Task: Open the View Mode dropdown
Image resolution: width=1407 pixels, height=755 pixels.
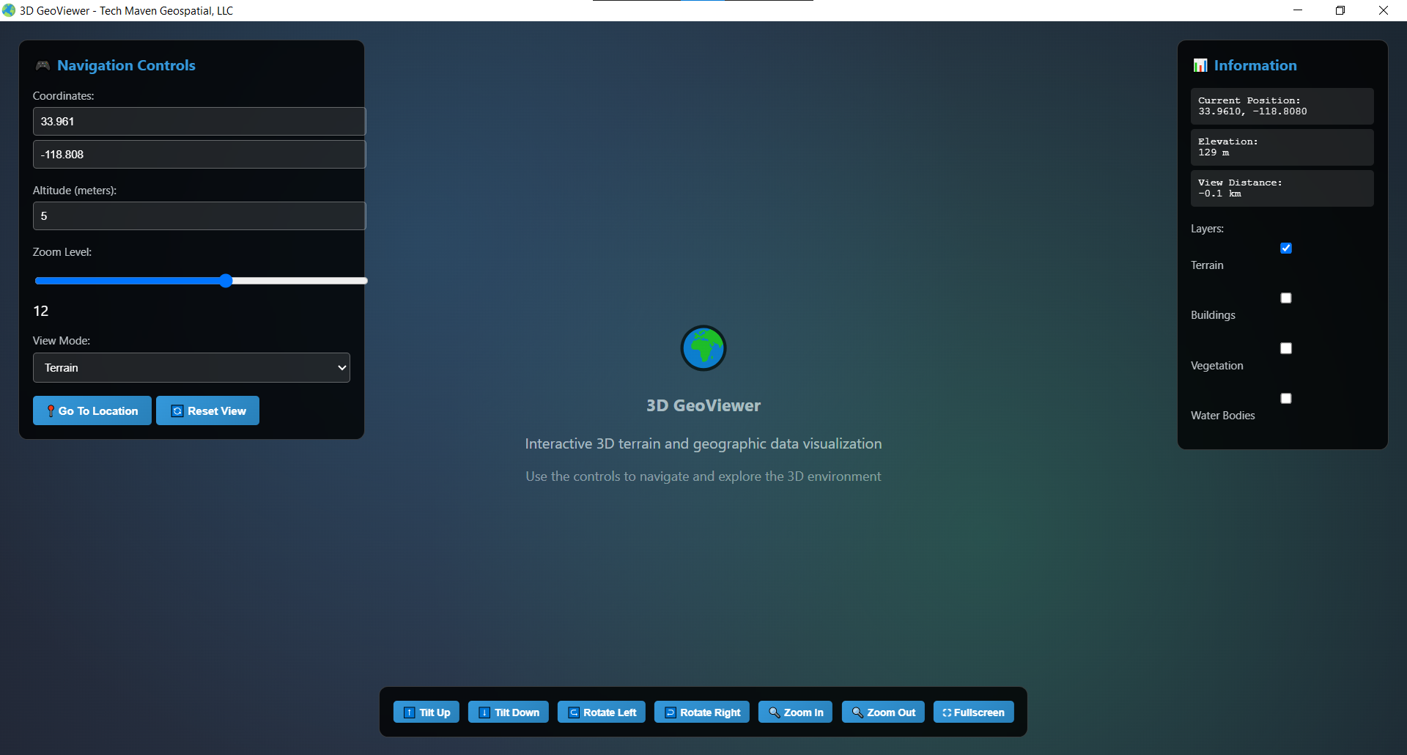Action: click(191, 368)
